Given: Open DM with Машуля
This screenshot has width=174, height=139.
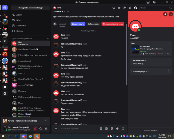Looking at the screenshot, I should 30,91.
